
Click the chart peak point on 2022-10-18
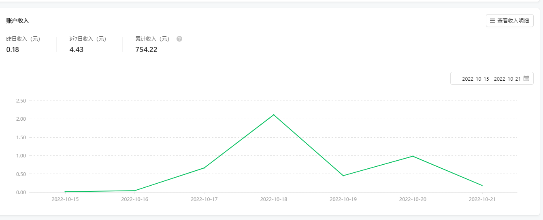[274, 115]
